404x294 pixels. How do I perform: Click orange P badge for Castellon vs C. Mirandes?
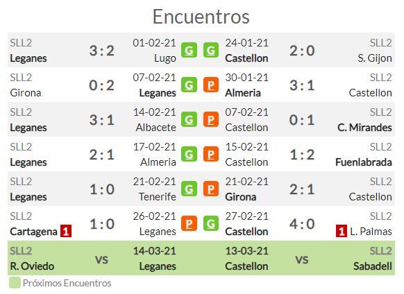pyautogui.click(x=211, y=119)
